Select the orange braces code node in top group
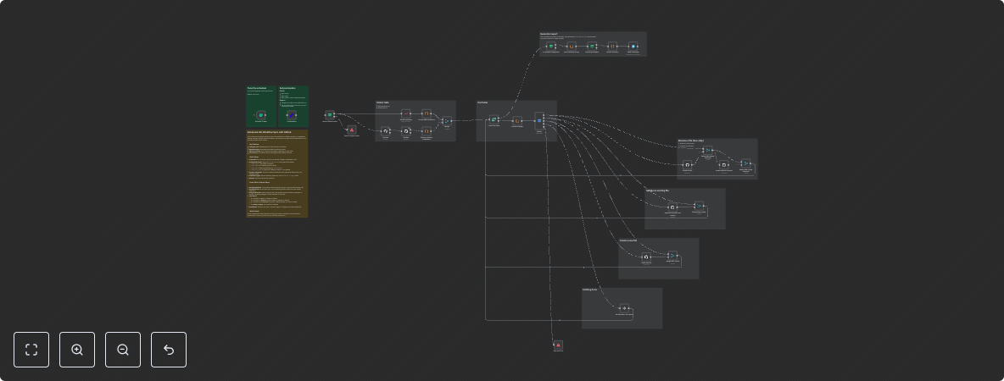 tap(613, 47)
